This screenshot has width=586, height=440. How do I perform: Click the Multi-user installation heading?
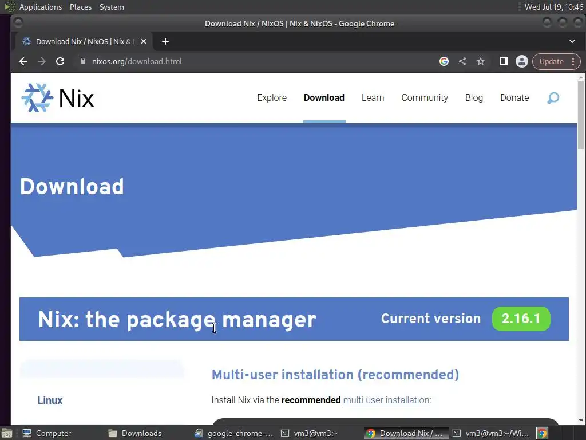(x=335, y=375)
